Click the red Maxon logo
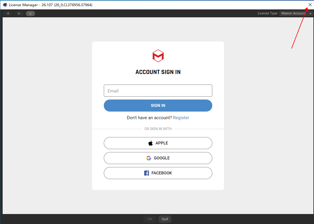 [158, 56]
